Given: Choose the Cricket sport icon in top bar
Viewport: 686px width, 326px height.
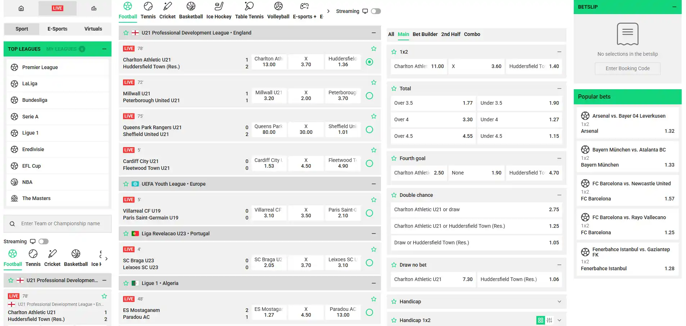Looking at the screenshot, I should tap(167, 6).
